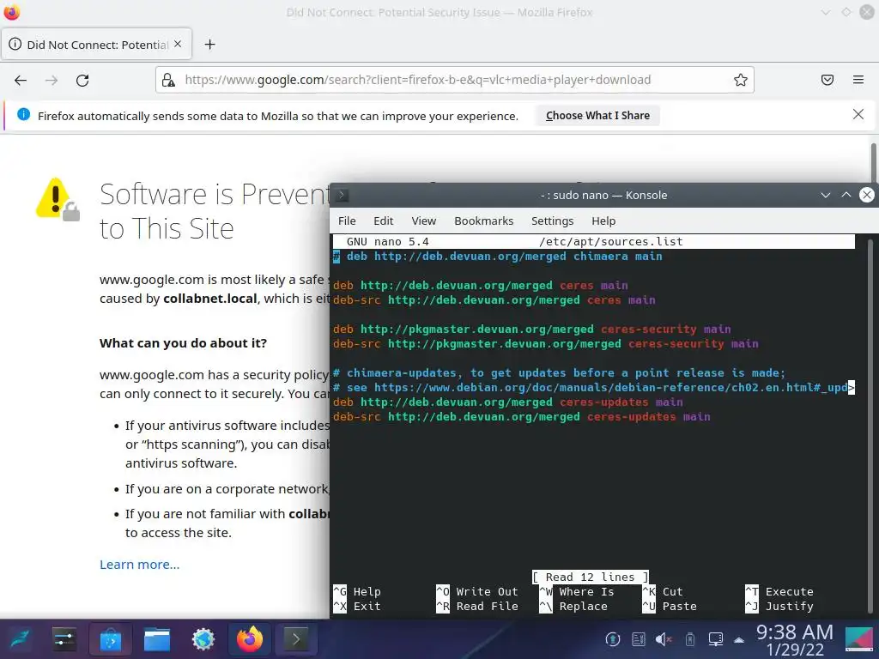Open the 'Learn more…' link
Viewport: 879px width, 659px height.
pos(140,565)
